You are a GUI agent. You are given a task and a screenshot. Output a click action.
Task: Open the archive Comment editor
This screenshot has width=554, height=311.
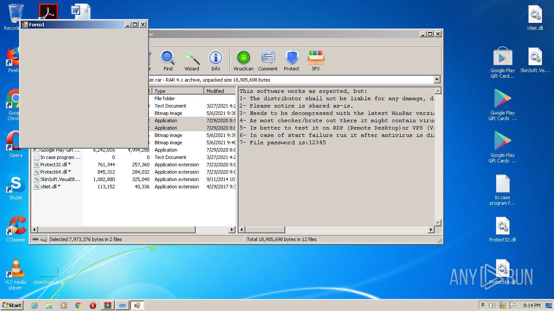click(268, 60)
